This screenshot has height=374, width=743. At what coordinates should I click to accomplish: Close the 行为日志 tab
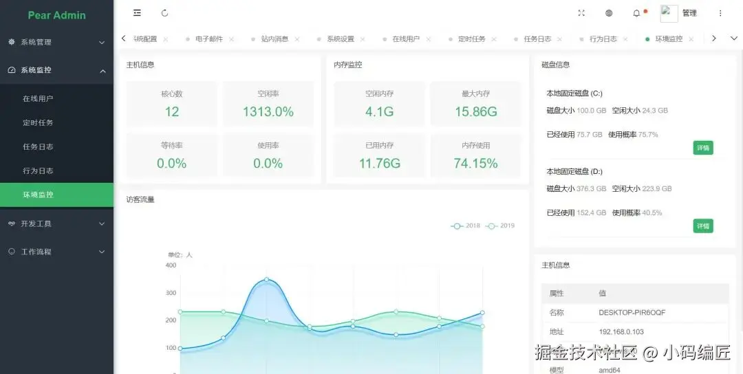[625, 39]
